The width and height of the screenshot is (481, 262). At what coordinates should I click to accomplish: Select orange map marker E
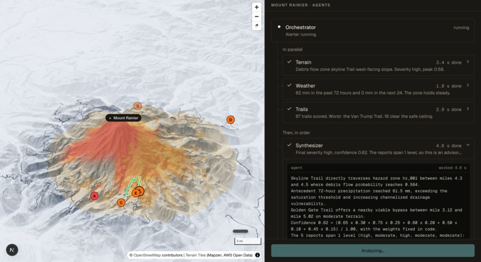click(135, 193)
